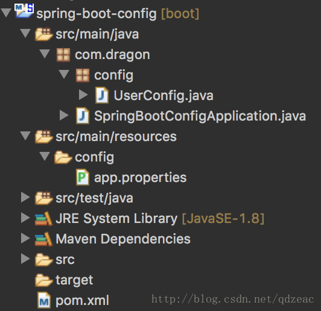Expand the src/test/java folder
This screenshot has width=321, height=311.
coord(25,197)
